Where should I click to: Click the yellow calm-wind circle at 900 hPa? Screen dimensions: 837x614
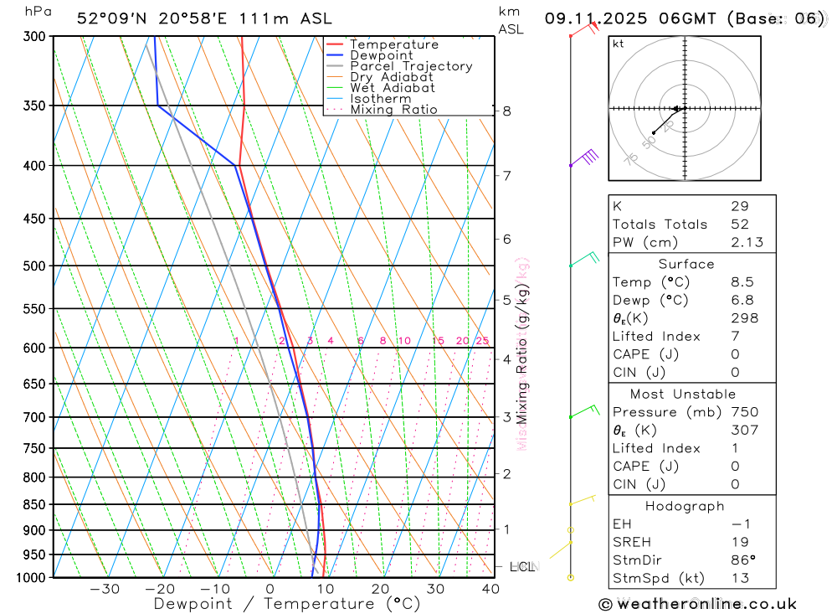pos(571,530)
